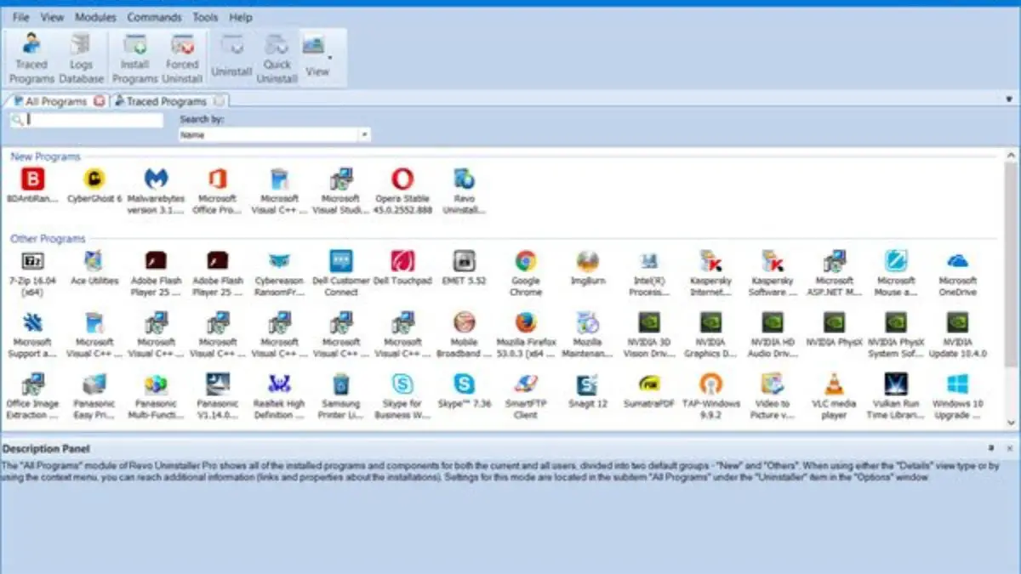Open the File menu
Viewport: 1021px width, 574px height.
[x=21, y=17]
